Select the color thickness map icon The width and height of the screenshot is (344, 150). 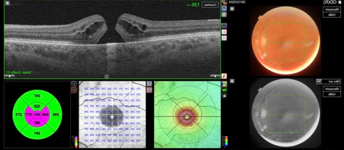[225, 84]
